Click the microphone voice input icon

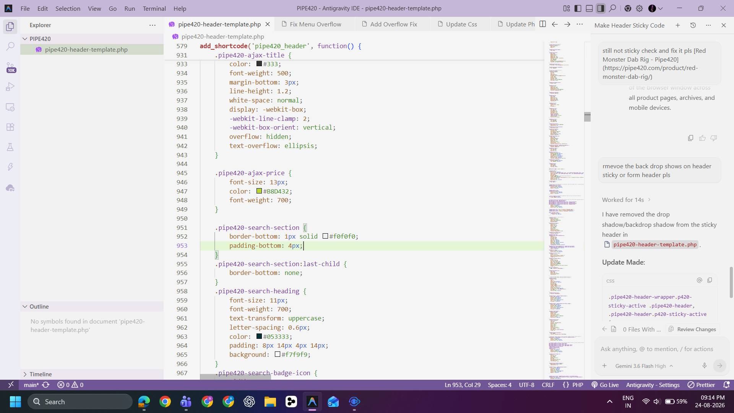(x=704, y=366)
